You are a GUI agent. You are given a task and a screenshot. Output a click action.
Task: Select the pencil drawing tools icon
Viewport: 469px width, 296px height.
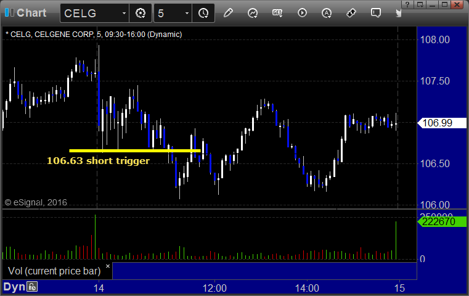[x=228, y=13]
